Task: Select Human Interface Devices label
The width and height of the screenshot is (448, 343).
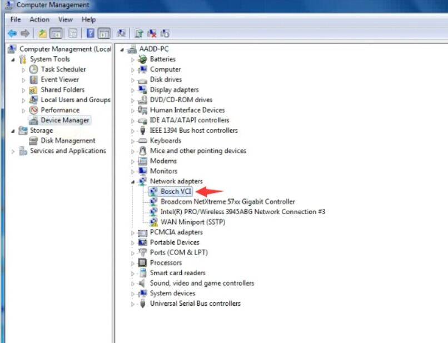Action: (187, 110)
